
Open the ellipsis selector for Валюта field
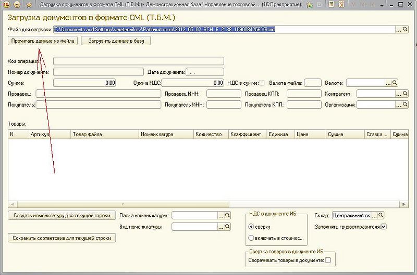tap(388, 82)
